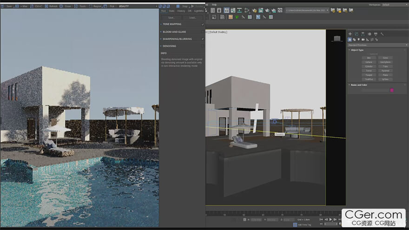This screenshot has height=230, width=409.
Task: Click the Go to Start playback button
Action: [x=321, y=220]
